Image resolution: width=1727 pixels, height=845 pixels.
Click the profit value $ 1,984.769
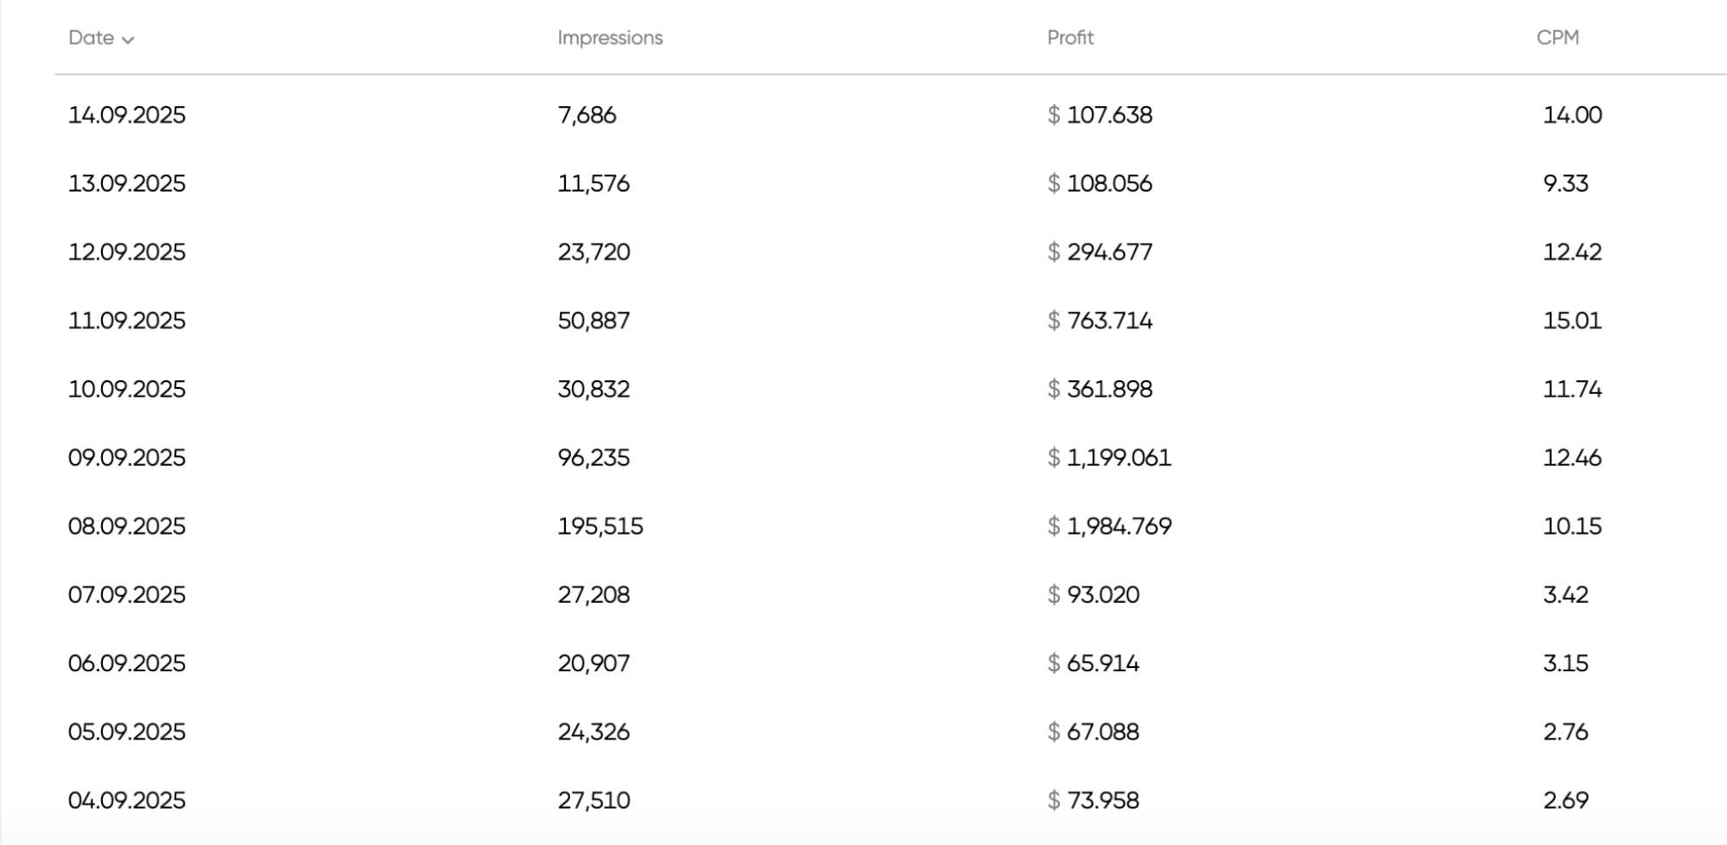(x=1109, y=526)
